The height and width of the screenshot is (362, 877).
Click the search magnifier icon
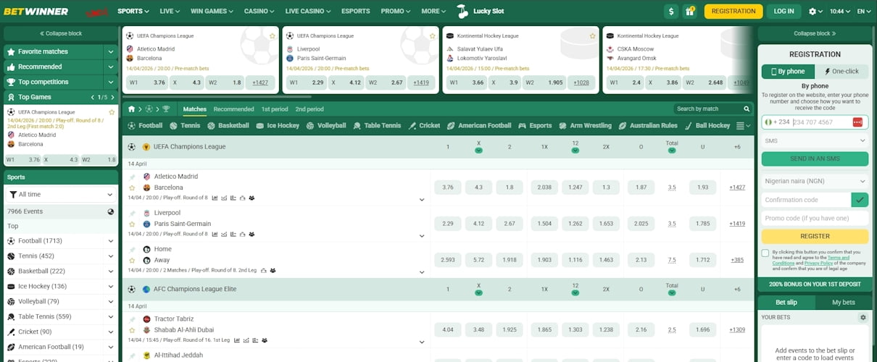tap(747, 109)
